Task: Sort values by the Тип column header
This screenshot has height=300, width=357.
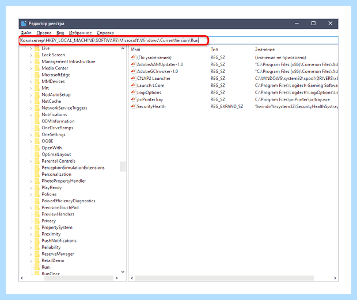Action: 214,49
